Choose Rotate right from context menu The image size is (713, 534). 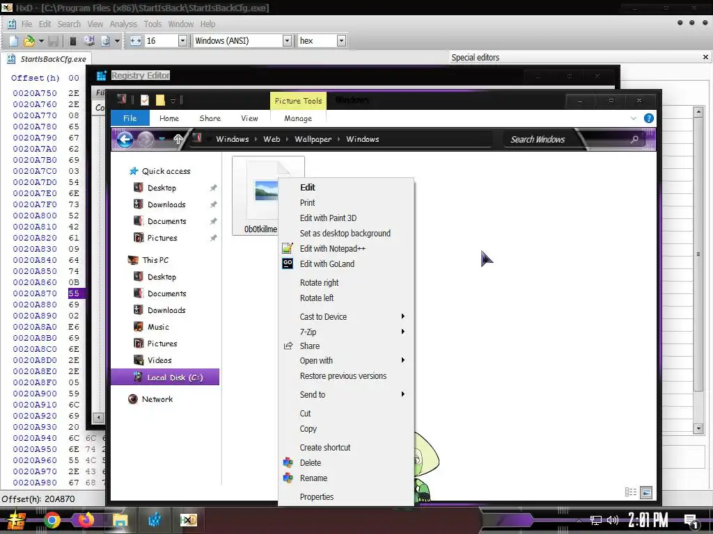click(346, 282)
